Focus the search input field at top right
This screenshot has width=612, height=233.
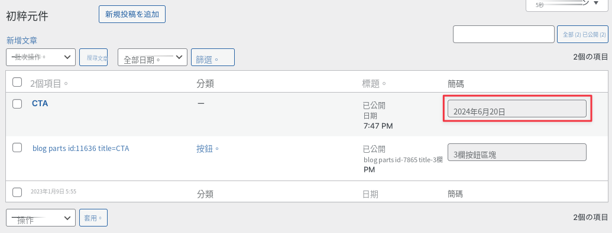(503, 34)
